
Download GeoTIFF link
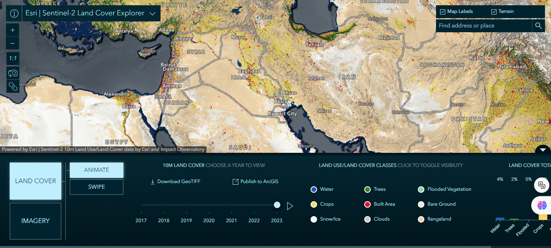(x=175, y=181)
